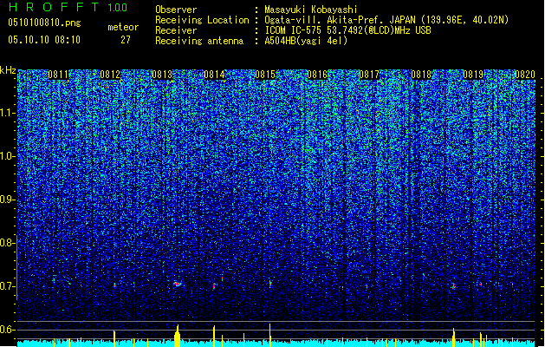The width and height of the screenshot is (545, 347).
Task: Click the date stamp 05.10.10 08:10
Action: coord(44,40)
